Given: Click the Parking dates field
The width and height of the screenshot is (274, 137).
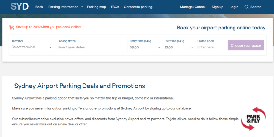Looking at the screenshot, I should 90,47.
